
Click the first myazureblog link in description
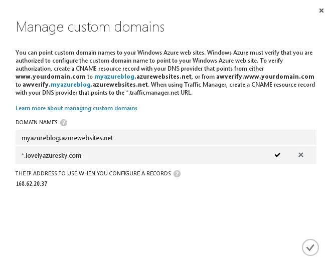[x=114, y=77]
